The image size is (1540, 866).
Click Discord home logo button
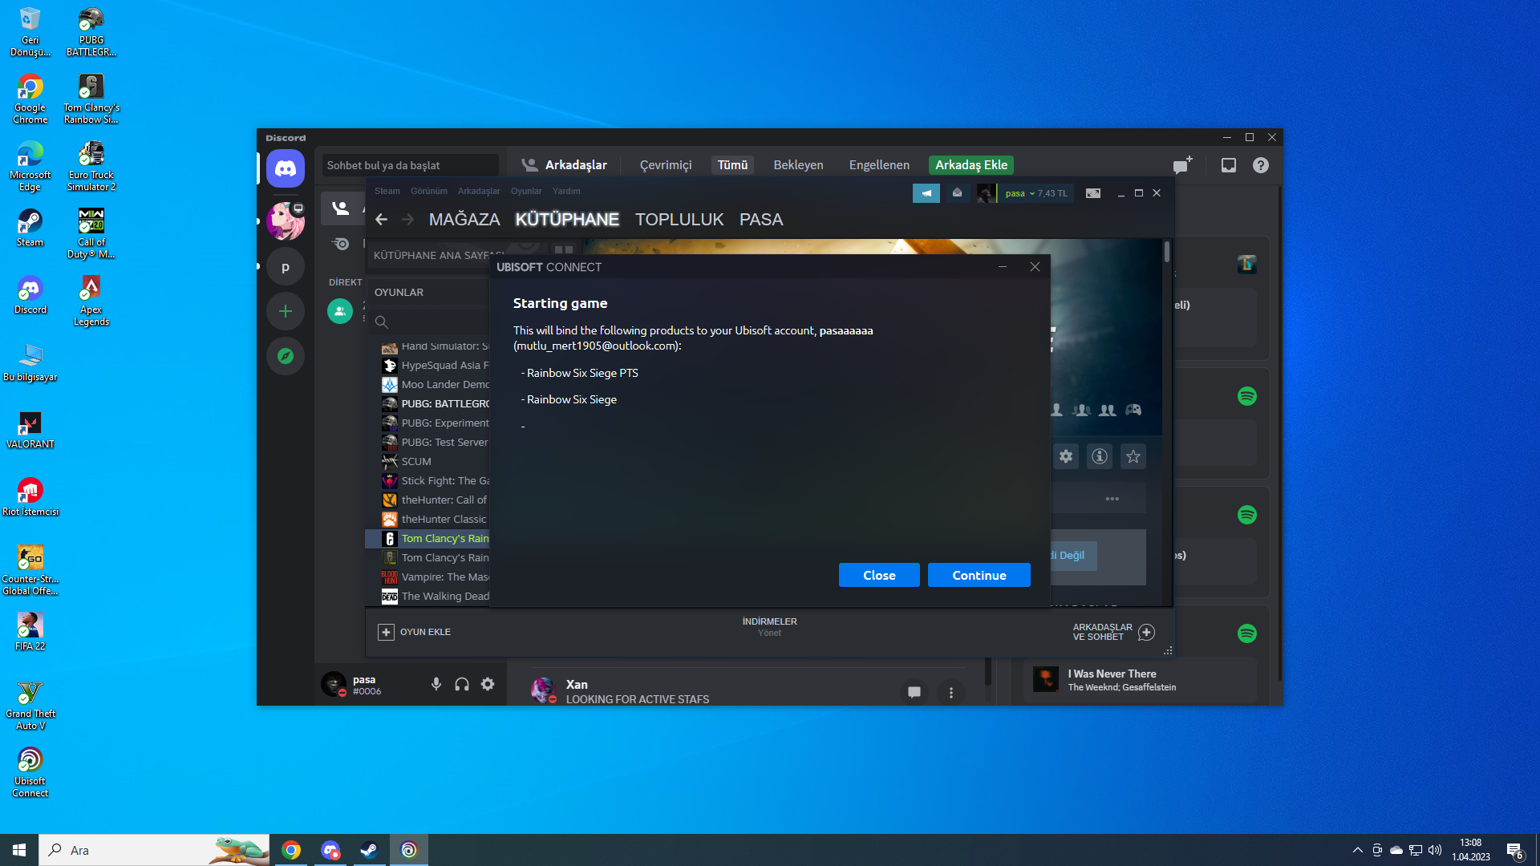[286, 168]
